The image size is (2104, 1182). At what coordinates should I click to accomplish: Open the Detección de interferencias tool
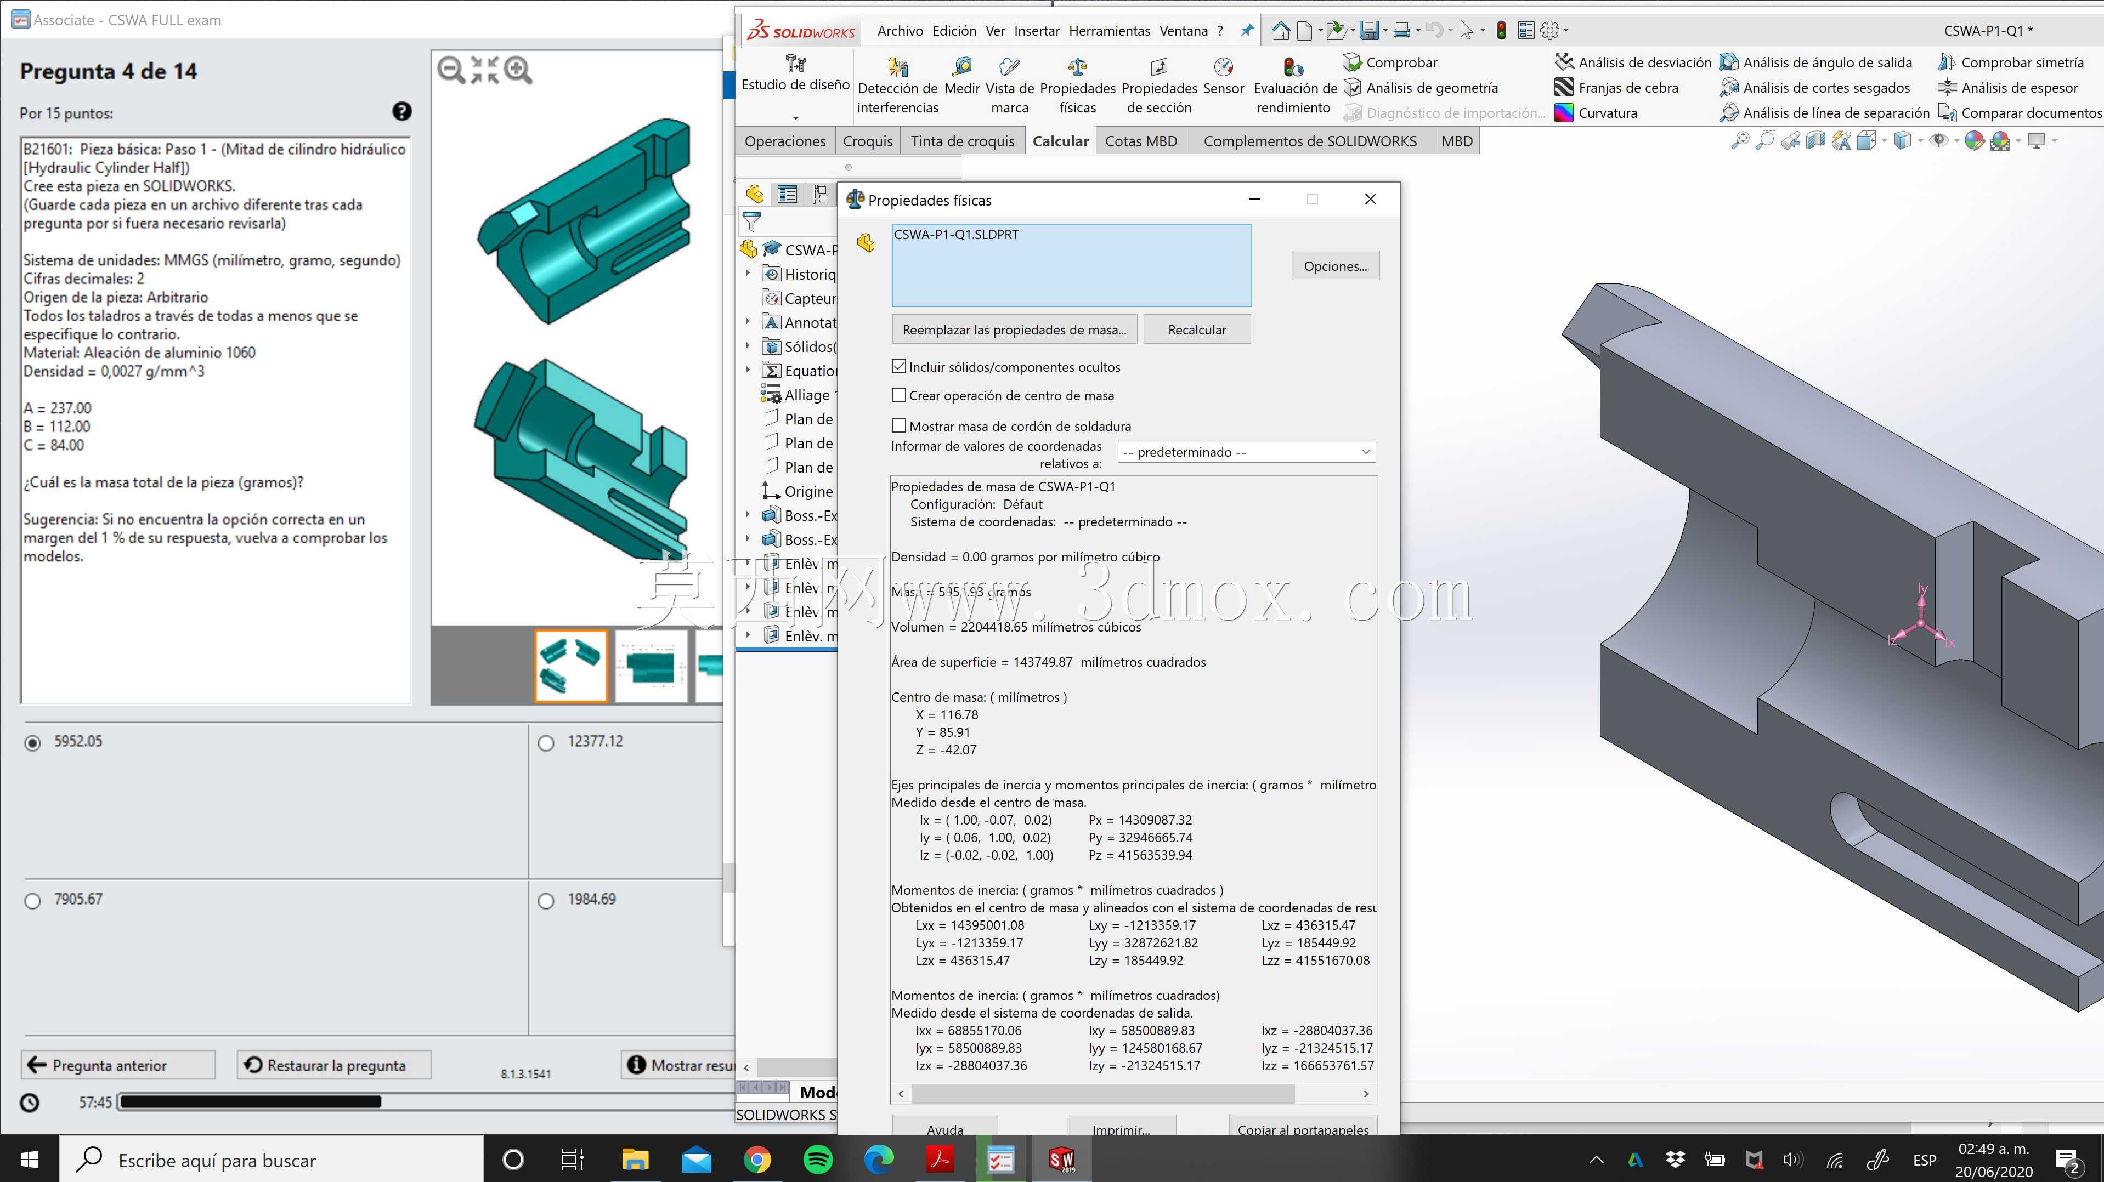[897, 86]
